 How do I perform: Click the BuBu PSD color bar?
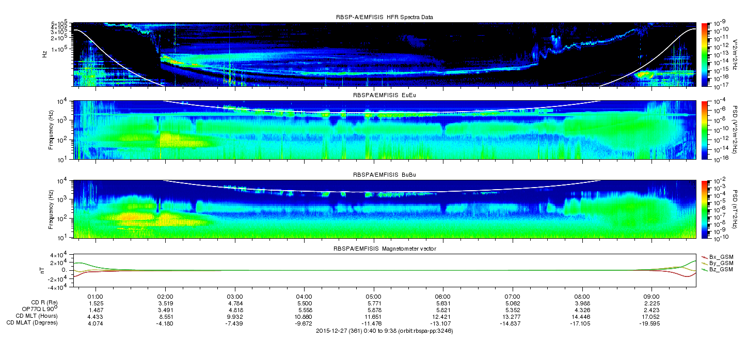pos(704,209)
